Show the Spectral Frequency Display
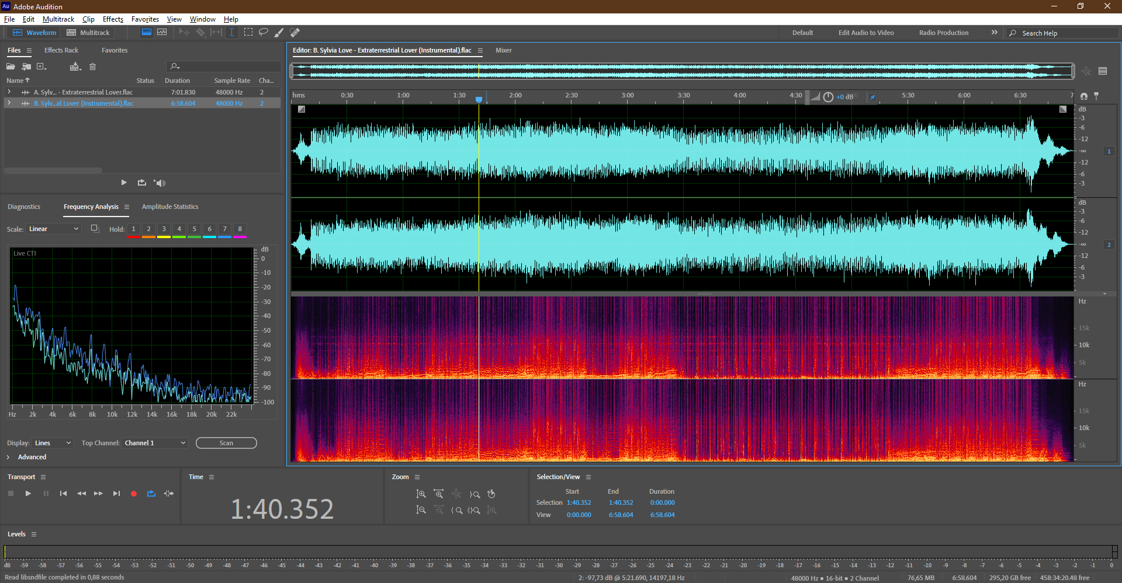 [147, 33]
